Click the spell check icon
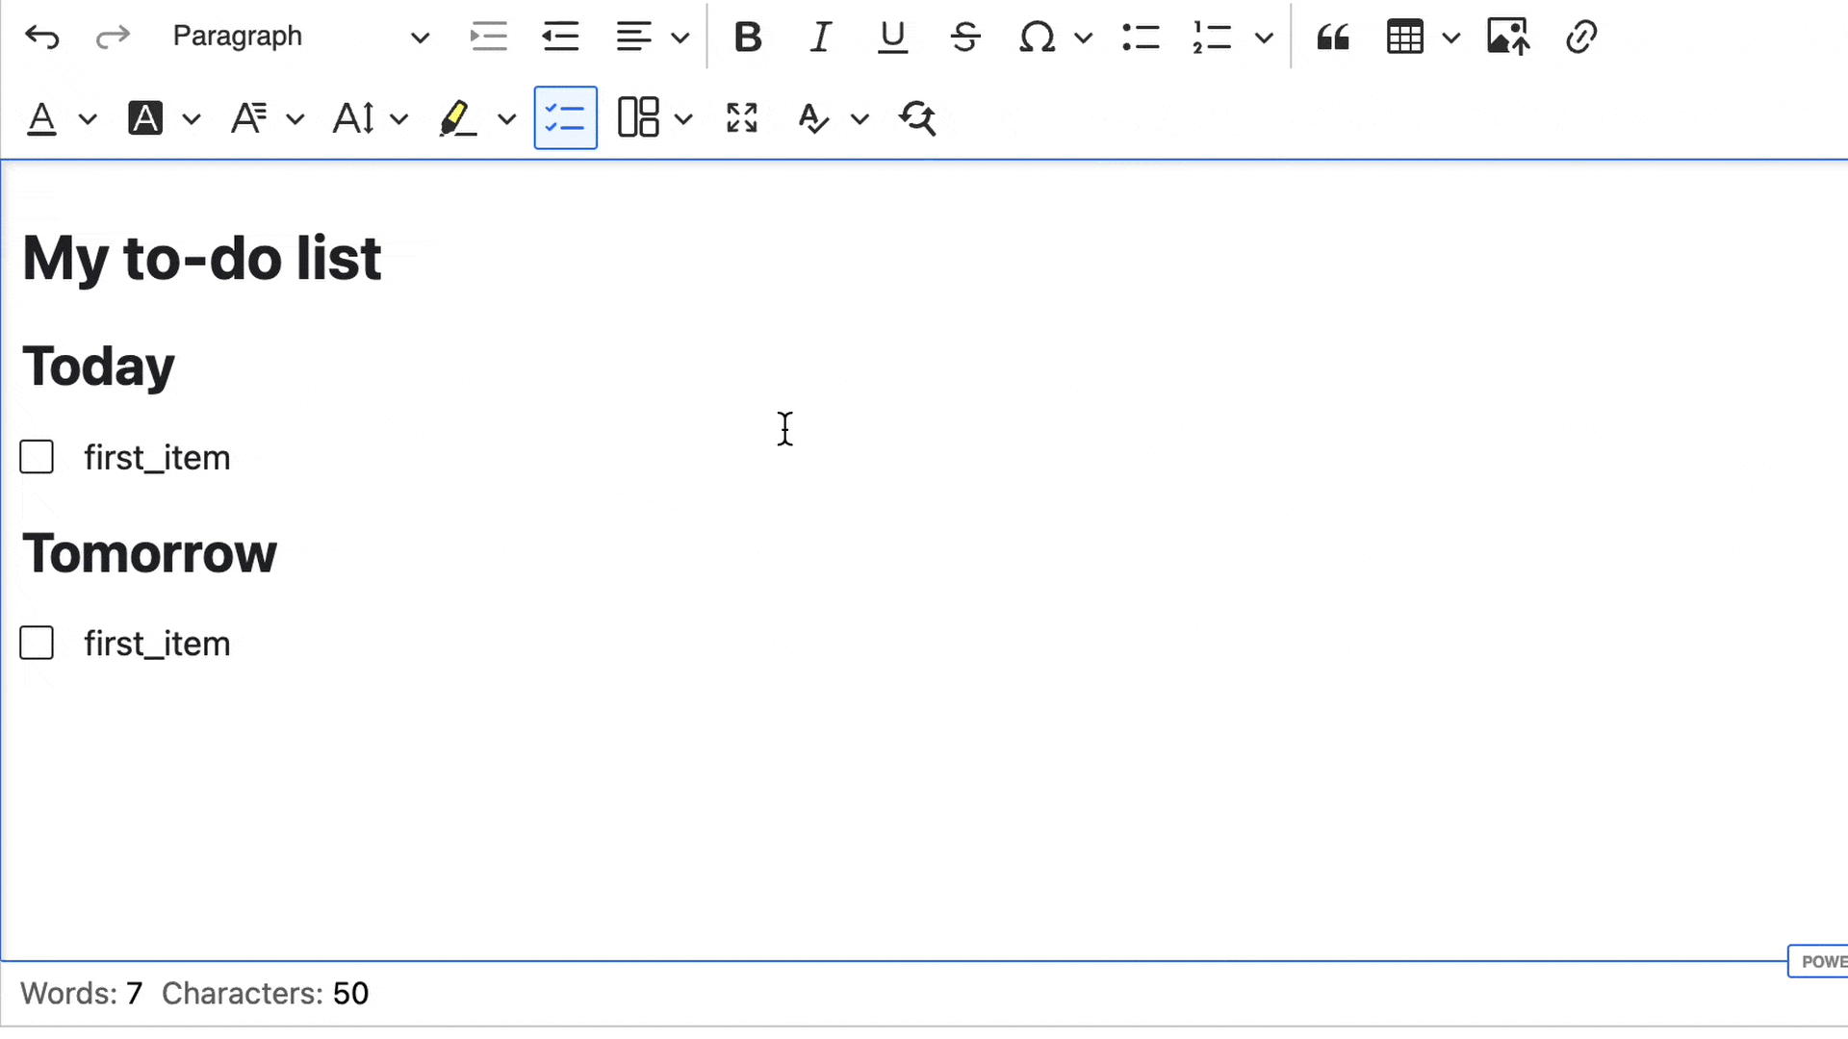 [x=813, y=118]
